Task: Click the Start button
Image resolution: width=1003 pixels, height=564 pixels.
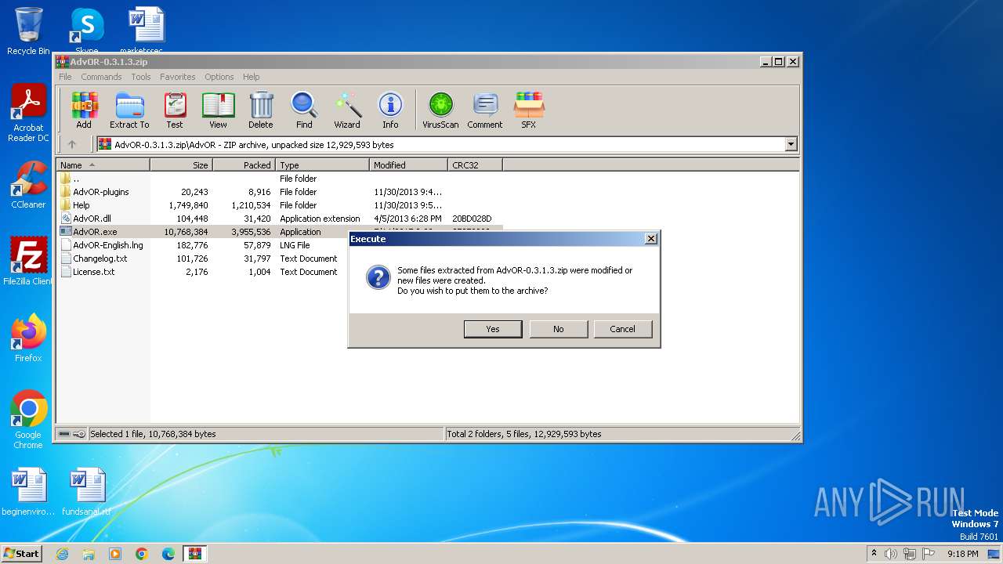Action: coord(21,553)
